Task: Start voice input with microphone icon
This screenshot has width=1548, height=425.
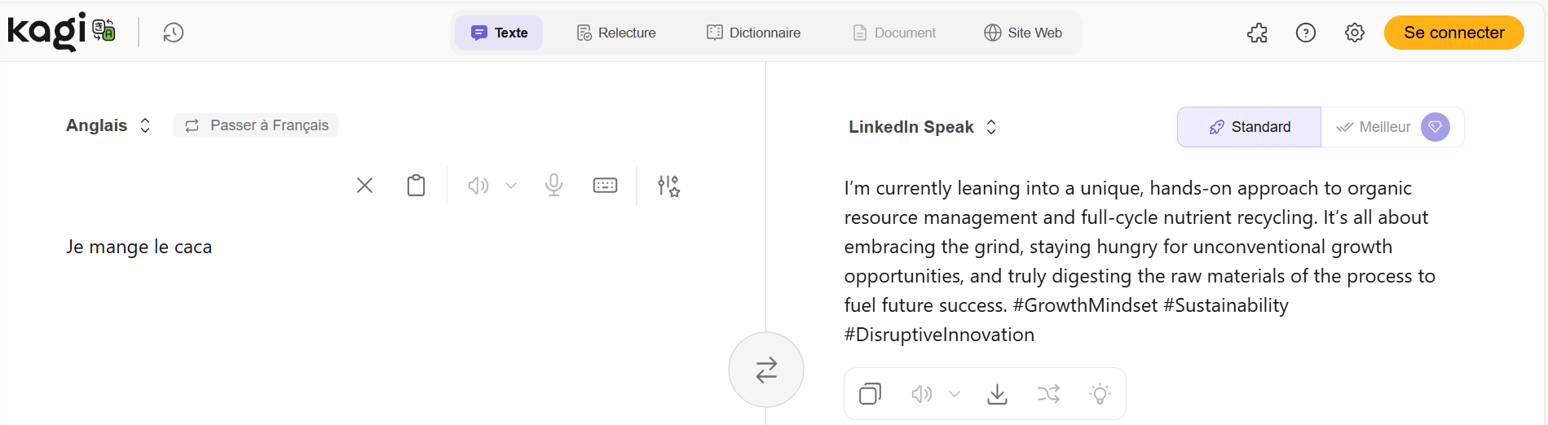Action: tap(553, 186)
